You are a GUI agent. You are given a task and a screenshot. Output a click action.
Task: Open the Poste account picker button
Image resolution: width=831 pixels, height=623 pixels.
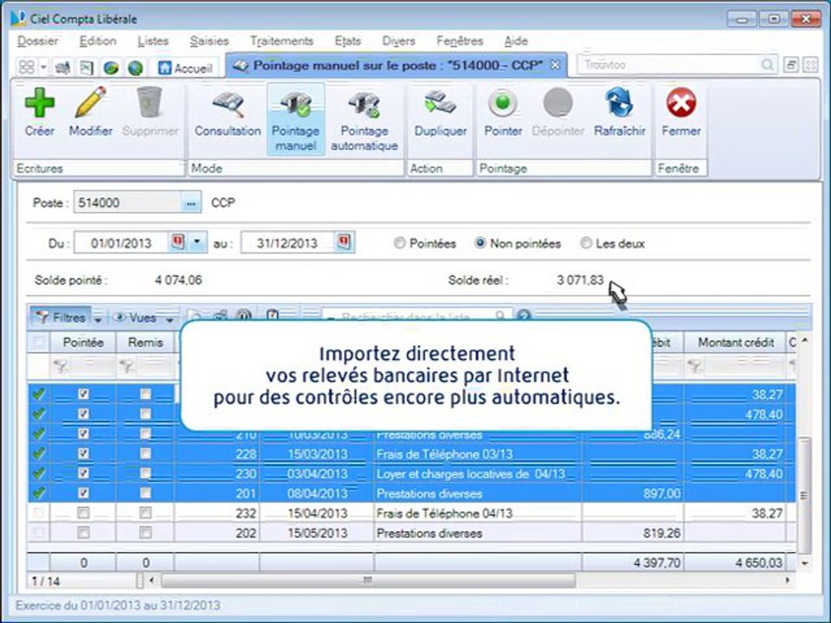[x=190, y=202]
